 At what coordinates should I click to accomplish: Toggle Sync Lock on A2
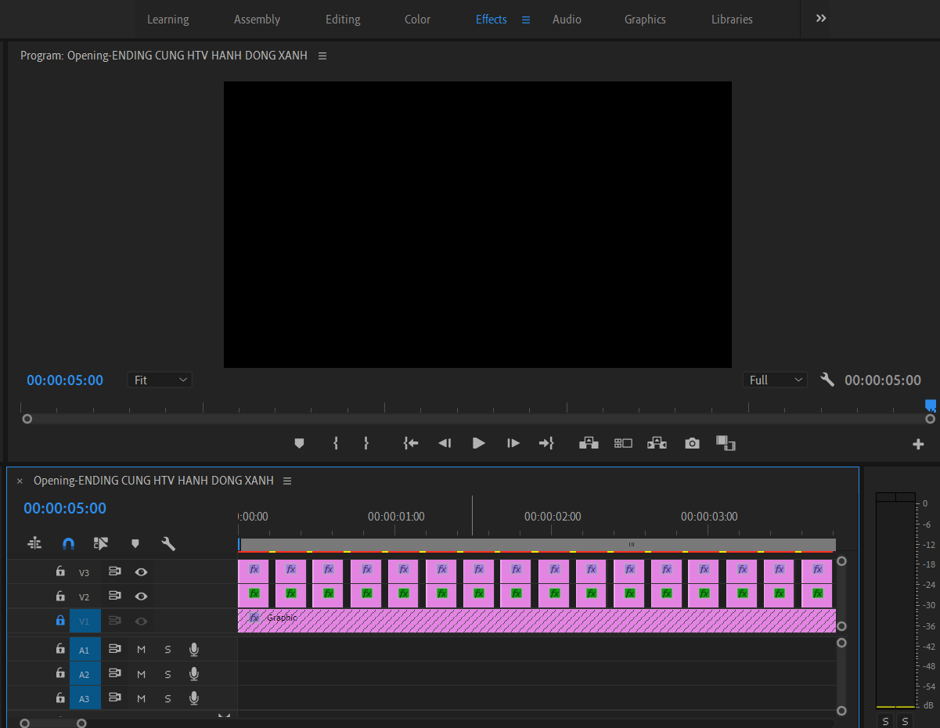tap(115, 673)
